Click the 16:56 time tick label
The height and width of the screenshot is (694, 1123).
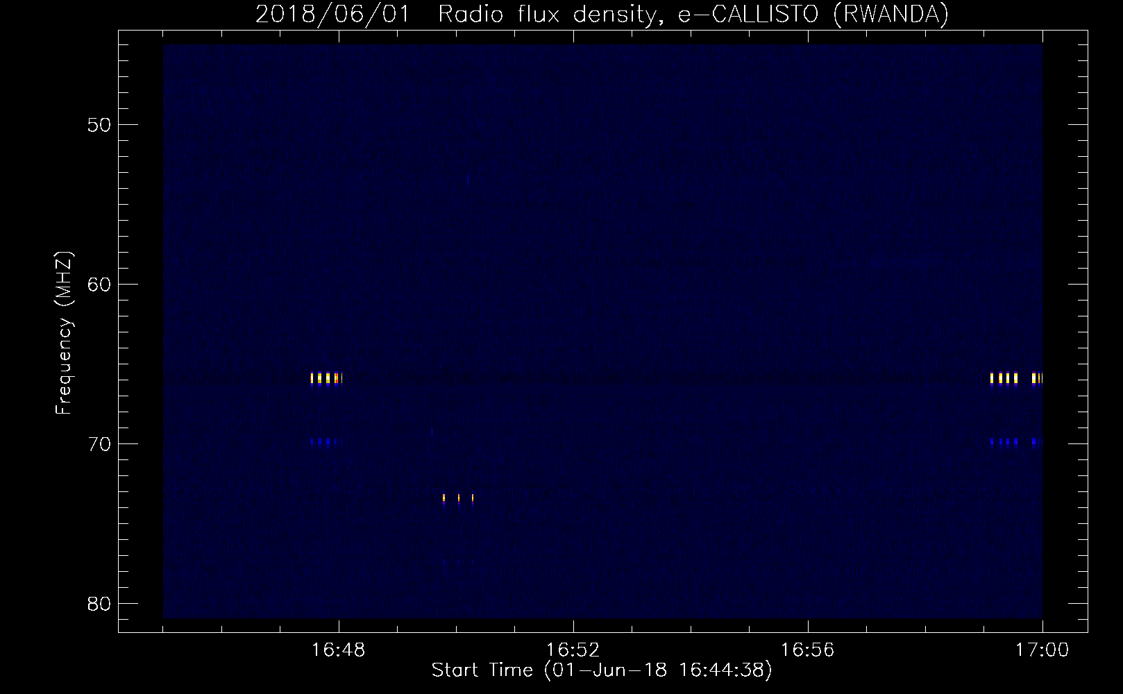pos(808,650)
